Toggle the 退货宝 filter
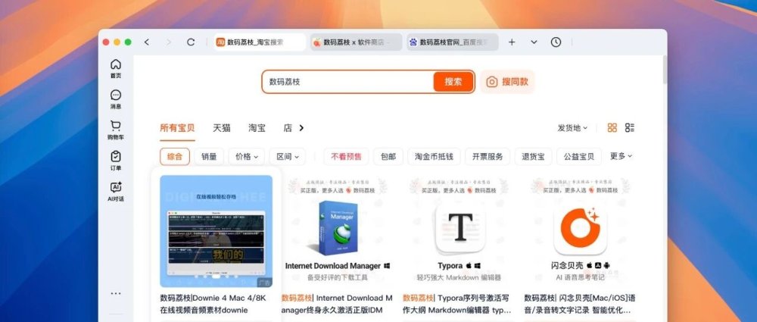This screenshot has height=322, width=757. pyautogui.click(x=533, y=157)
